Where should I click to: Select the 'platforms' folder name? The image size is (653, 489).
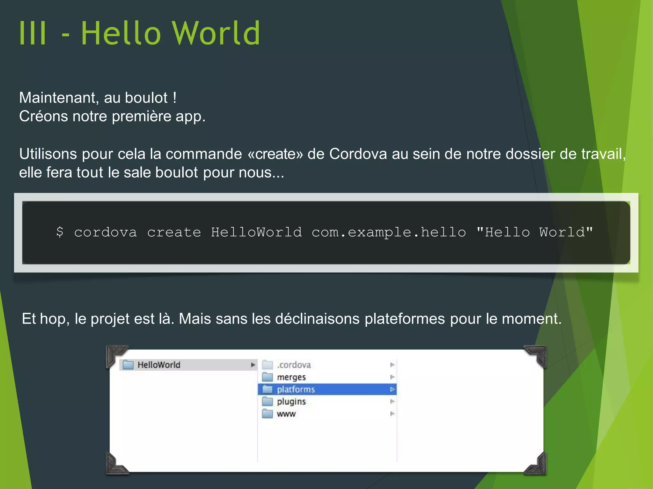[x=296, y=389]
